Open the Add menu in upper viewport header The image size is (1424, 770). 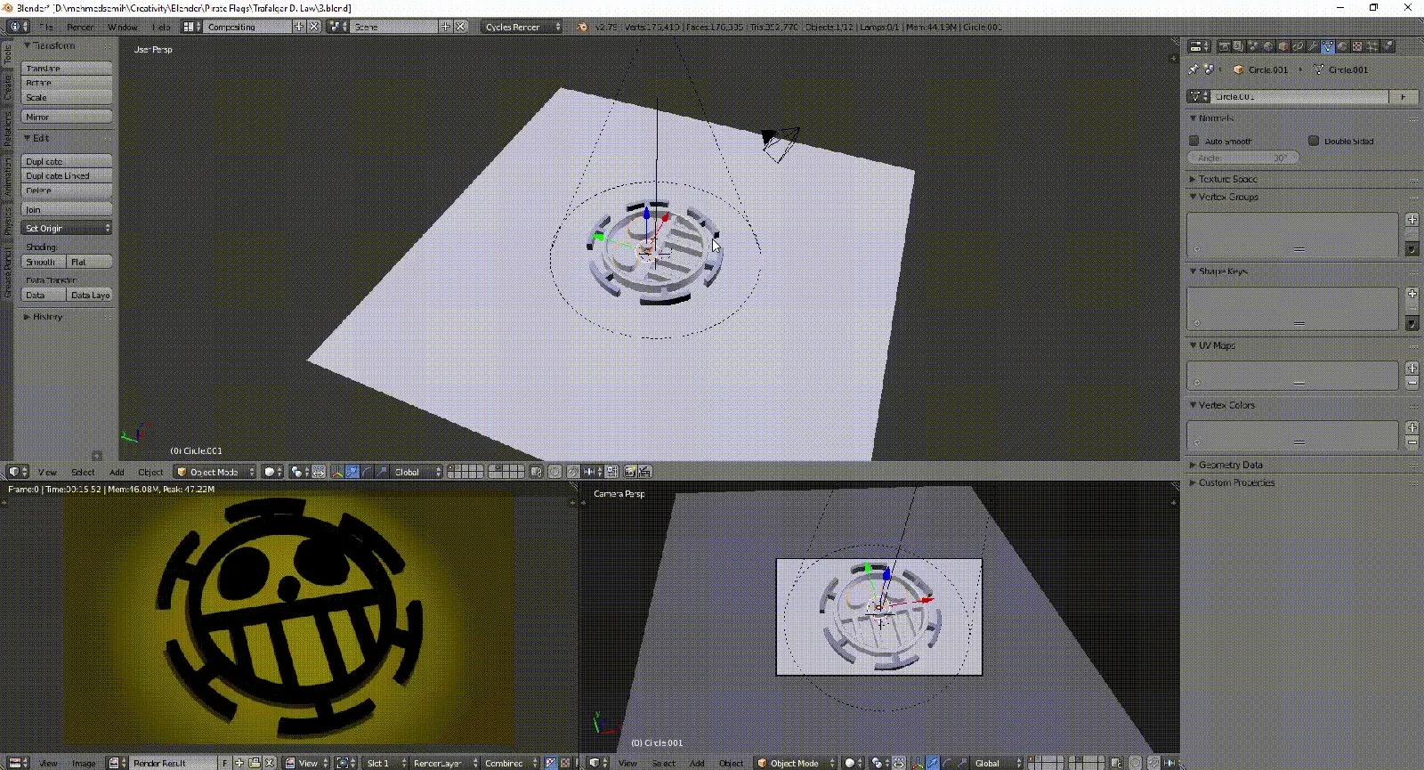coord(117,472)
